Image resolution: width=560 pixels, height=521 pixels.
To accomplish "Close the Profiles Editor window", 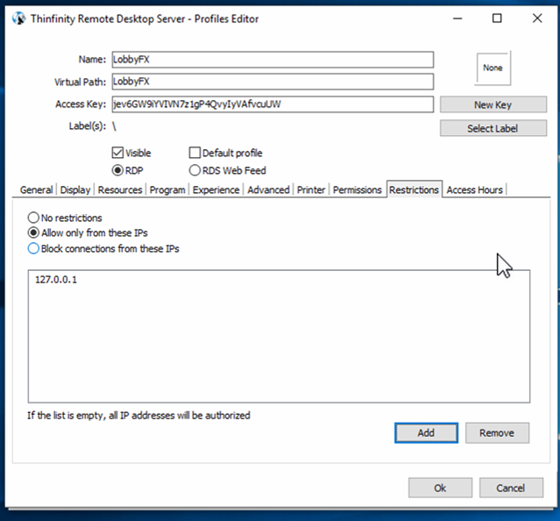I will pyautogui.click(x=537, y=18).
